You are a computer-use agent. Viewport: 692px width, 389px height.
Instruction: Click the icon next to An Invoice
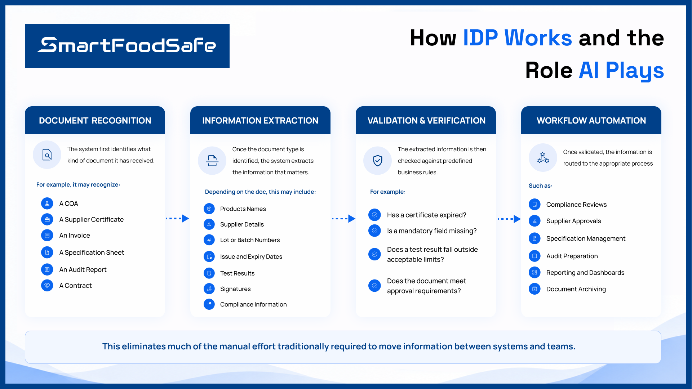pos(47,235)
